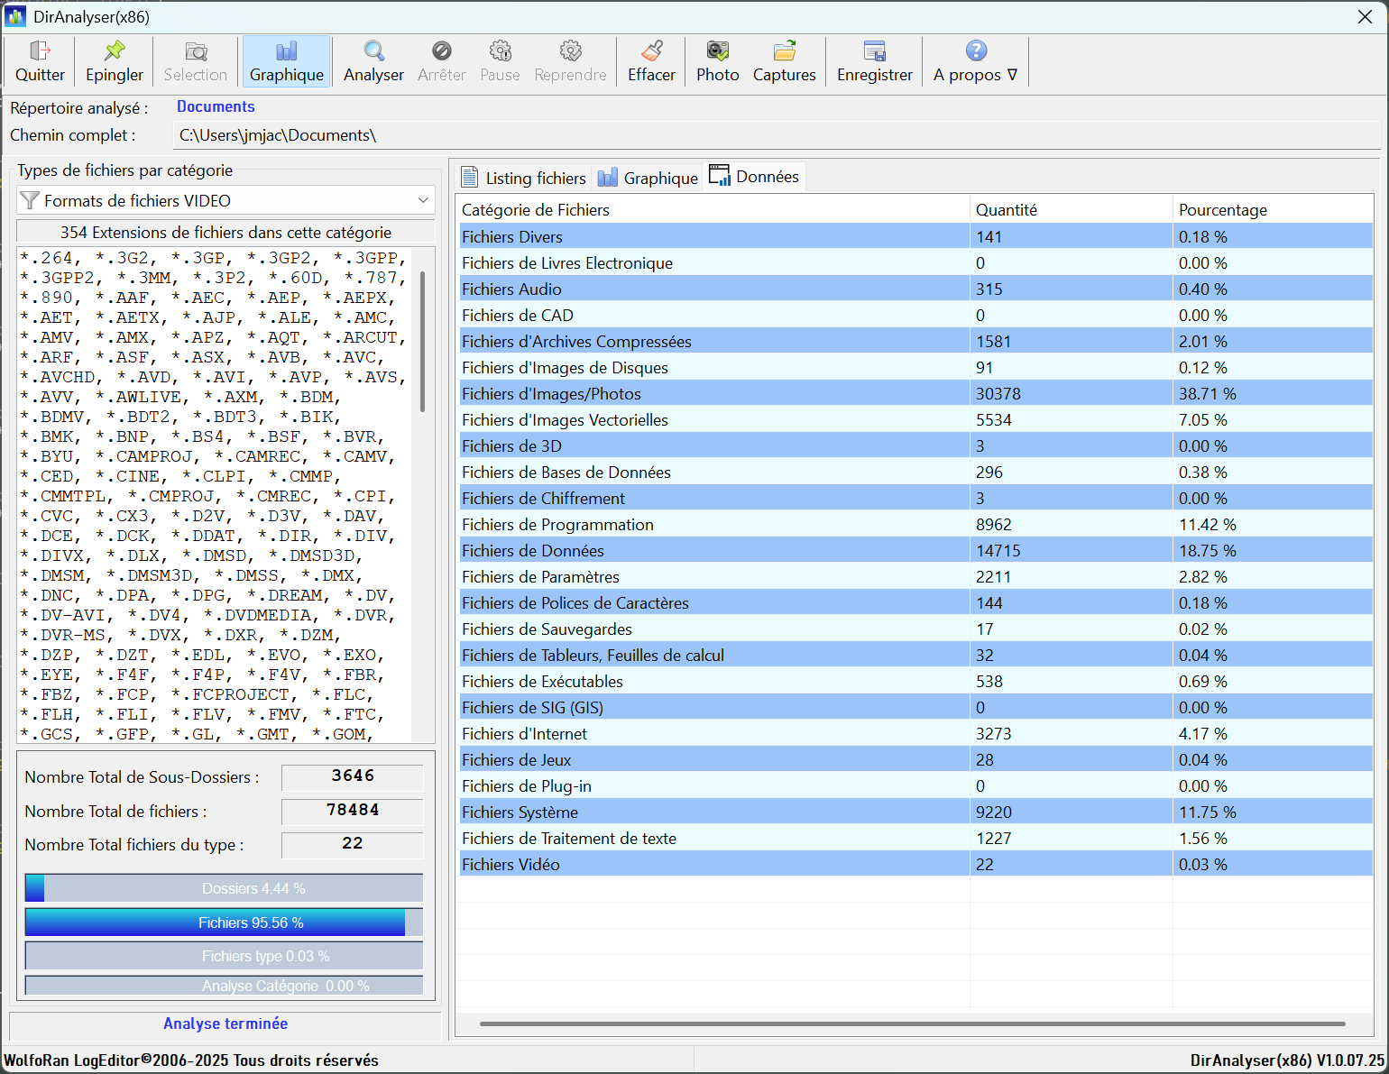Take a Photo snapshot of the window
Screen dimensions: 1389x1074
click(717, 51)
